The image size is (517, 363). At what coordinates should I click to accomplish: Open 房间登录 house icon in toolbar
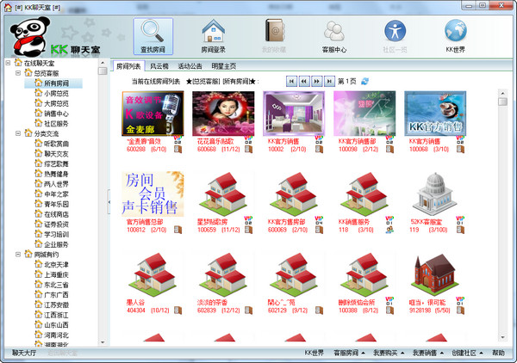214,36
